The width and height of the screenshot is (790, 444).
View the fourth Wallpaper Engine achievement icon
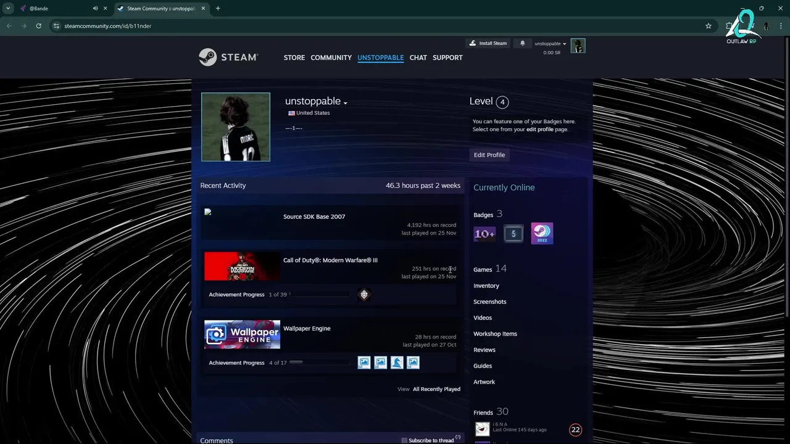(413, 363)
